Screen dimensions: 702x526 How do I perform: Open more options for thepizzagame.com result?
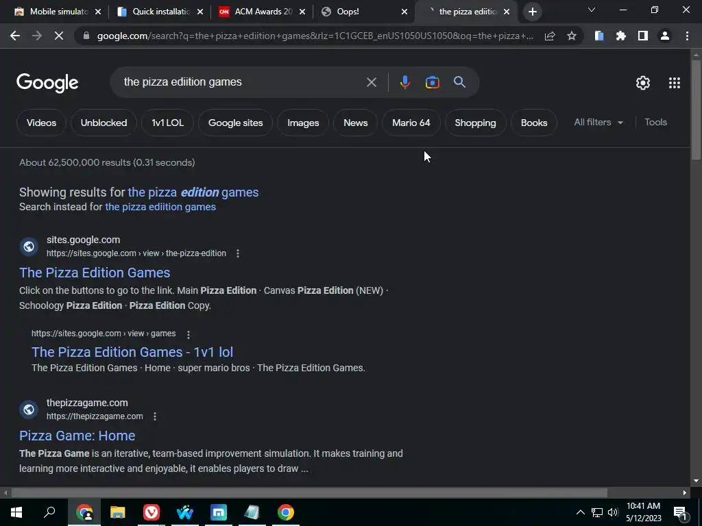(x=155, y=416)
